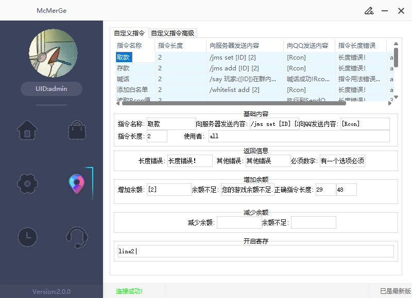Viewport: 412px width, 298px height.
Task: Click the 连接成功! status text
Action: (x=129, y=291)
